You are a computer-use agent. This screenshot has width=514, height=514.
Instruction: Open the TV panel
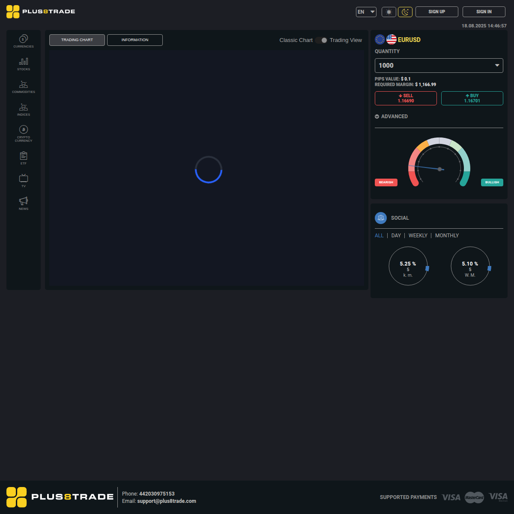coord(23,180)
